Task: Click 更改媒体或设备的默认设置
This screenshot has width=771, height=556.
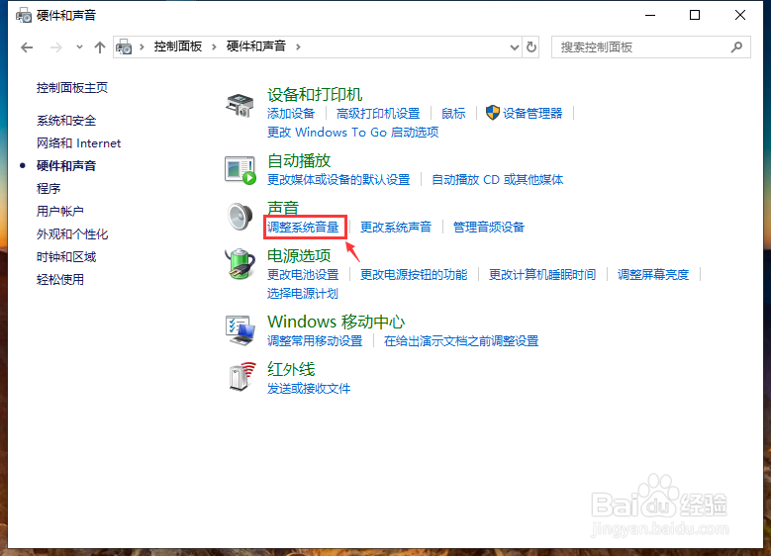Action: [338, 179]
